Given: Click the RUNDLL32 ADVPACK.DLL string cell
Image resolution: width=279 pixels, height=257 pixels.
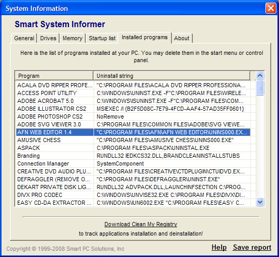Looking at the screenshot, I should 172,187.
